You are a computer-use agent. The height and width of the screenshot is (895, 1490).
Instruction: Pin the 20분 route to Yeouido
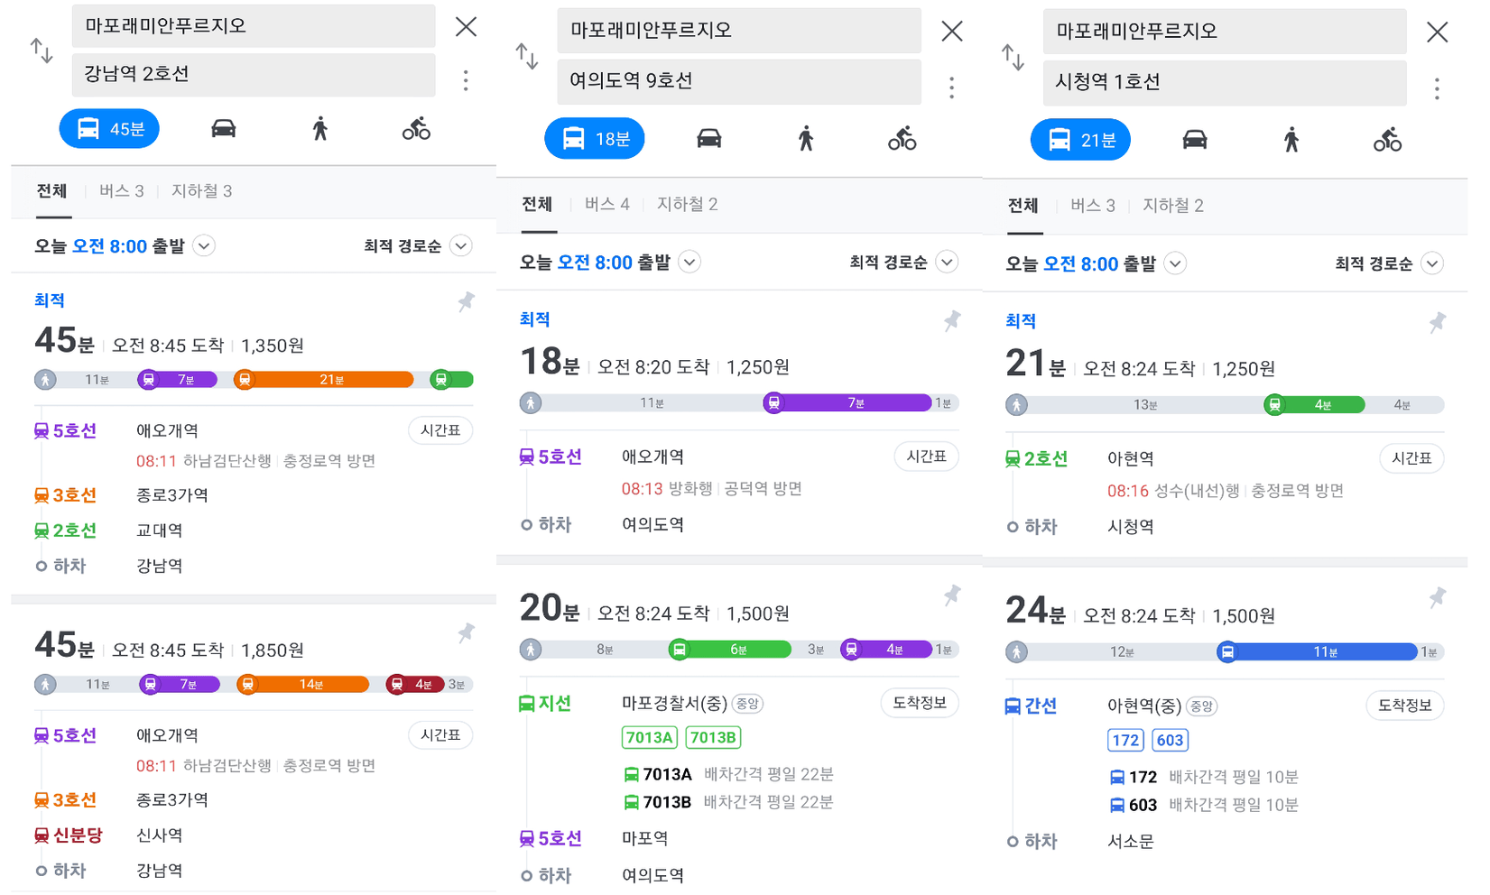pos(951,595)
